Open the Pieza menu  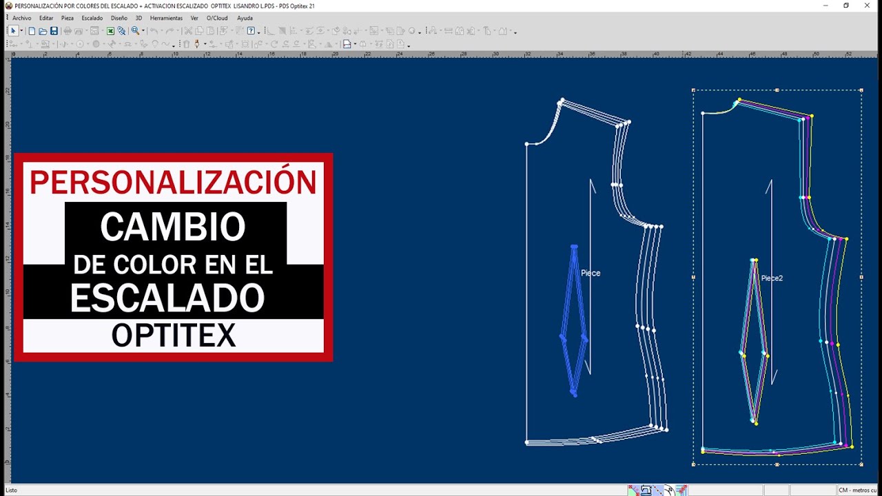(68, 18)
